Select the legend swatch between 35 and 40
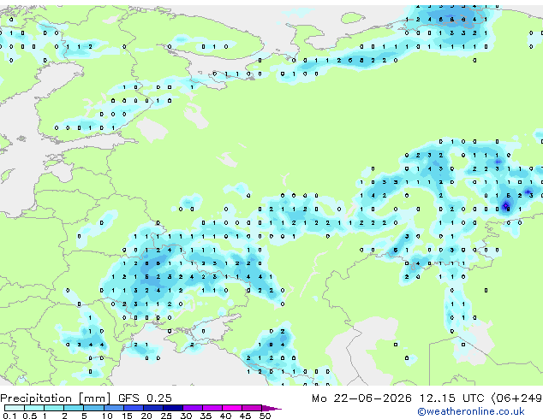Viewport: 543px width, 419px height. coord(212,408)
